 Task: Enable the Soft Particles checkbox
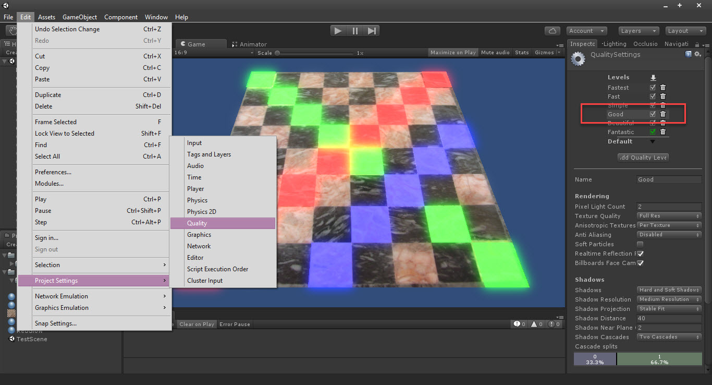(640, 244)
